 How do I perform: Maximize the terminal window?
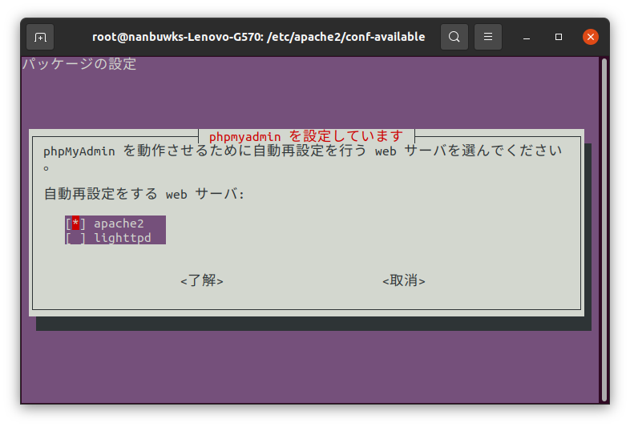click(559, 37)
